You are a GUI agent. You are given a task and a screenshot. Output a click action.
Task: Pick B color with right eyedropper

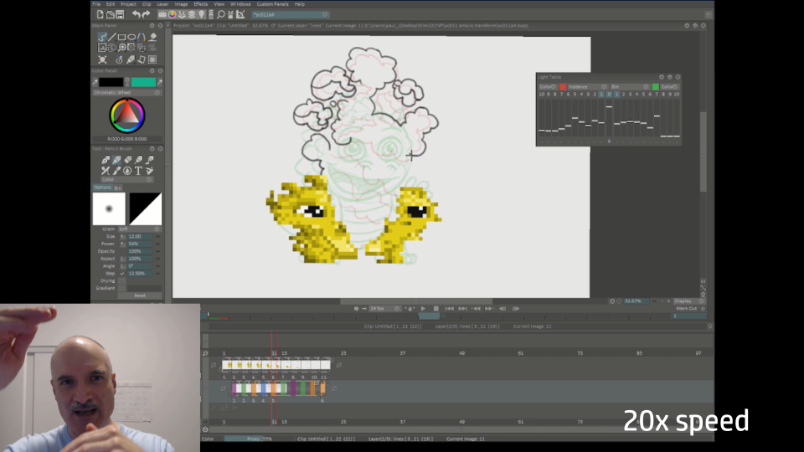pyautogui.click(x=160, y=82)
